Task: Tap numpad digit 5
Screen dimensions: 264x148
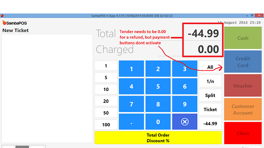Action: point(158,86)
